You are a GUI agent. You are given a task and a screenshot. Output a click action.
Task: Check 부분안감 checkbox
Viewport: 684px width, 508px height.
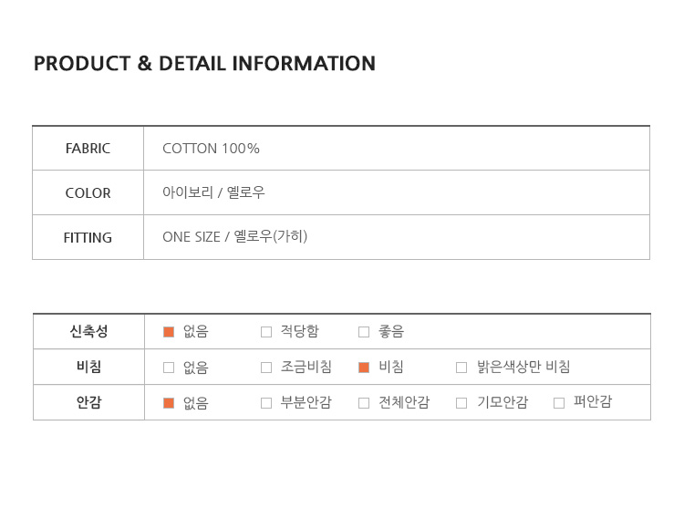click(266, 403)
